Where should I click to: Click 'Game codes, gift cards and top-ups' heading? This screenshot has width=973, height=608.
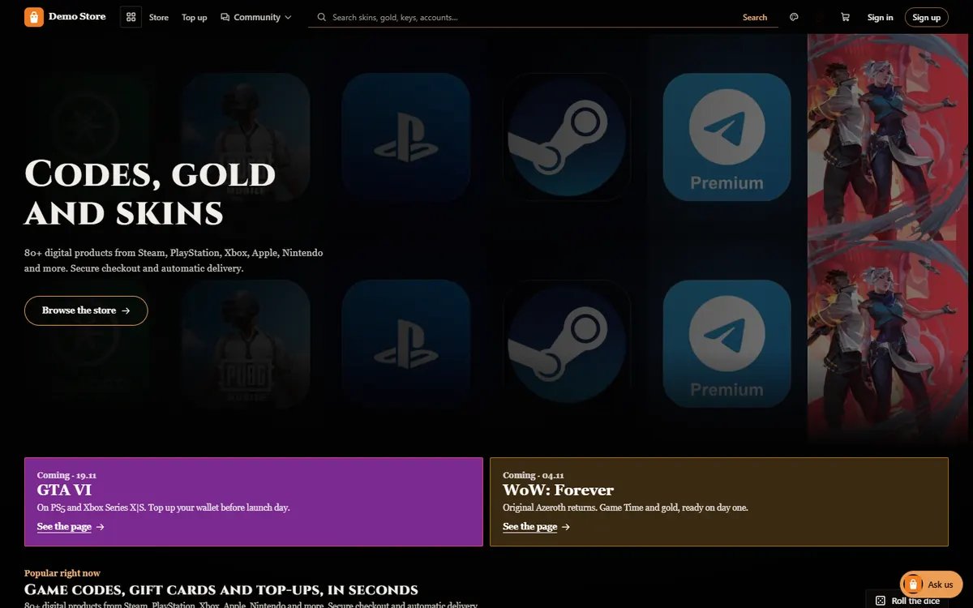pos(221,589)
